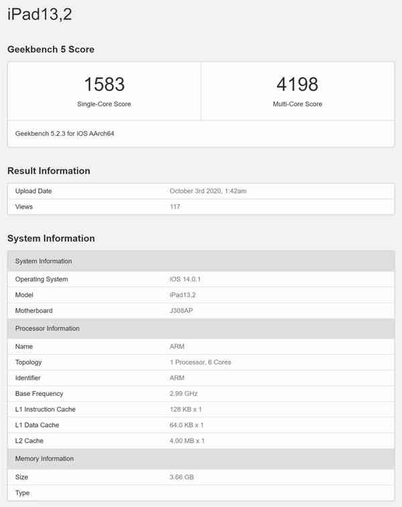
Task: Click 1 Processor, 6 Cores value
Action: tap(200, 362)
